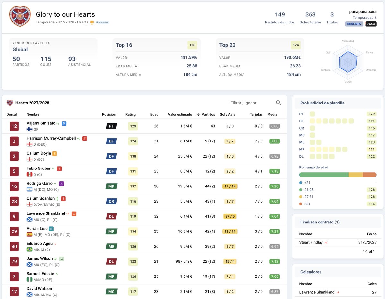Click the green trend arrow beside Samuel Edozie
Viewport: 385px width, 299px height.
point(57,274)
